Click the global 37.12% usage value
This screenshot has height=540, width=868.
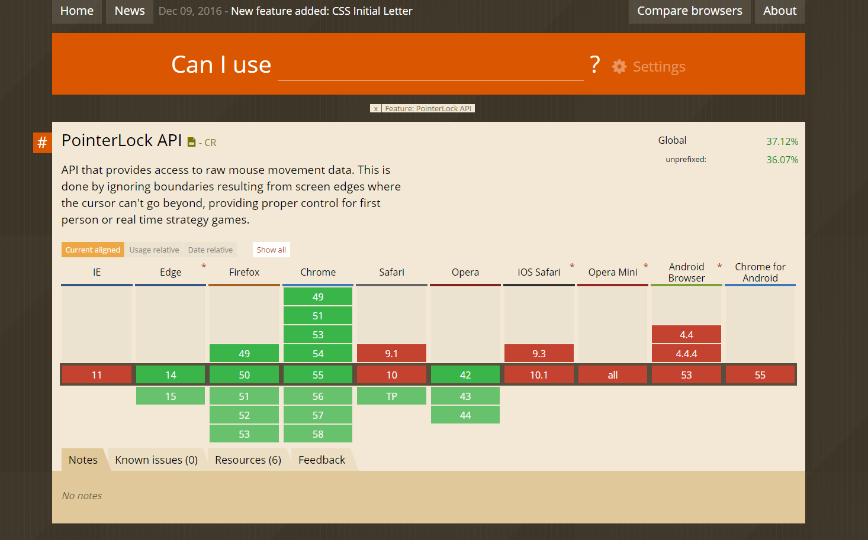click(782, 141)
